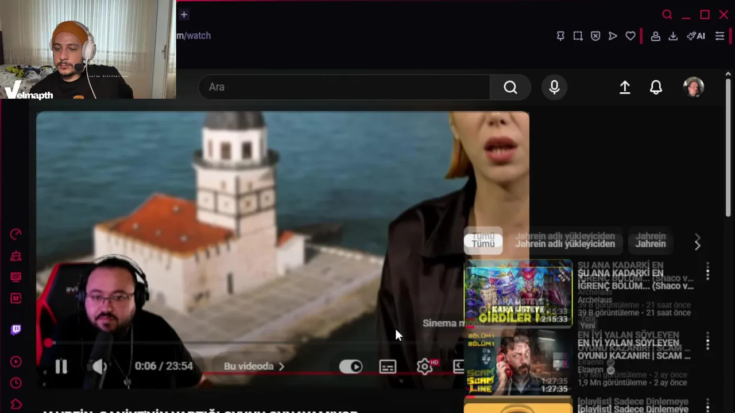Click the '39 B görüntüleme' view count text
The height and width of the screenshot is (413, 735).
(x=608, y=313)
